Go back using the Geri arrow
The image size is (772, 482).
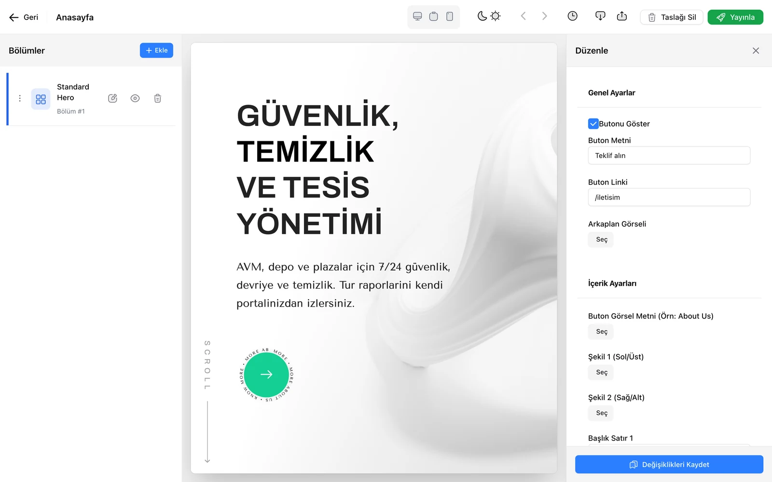[x=23, y=17]
